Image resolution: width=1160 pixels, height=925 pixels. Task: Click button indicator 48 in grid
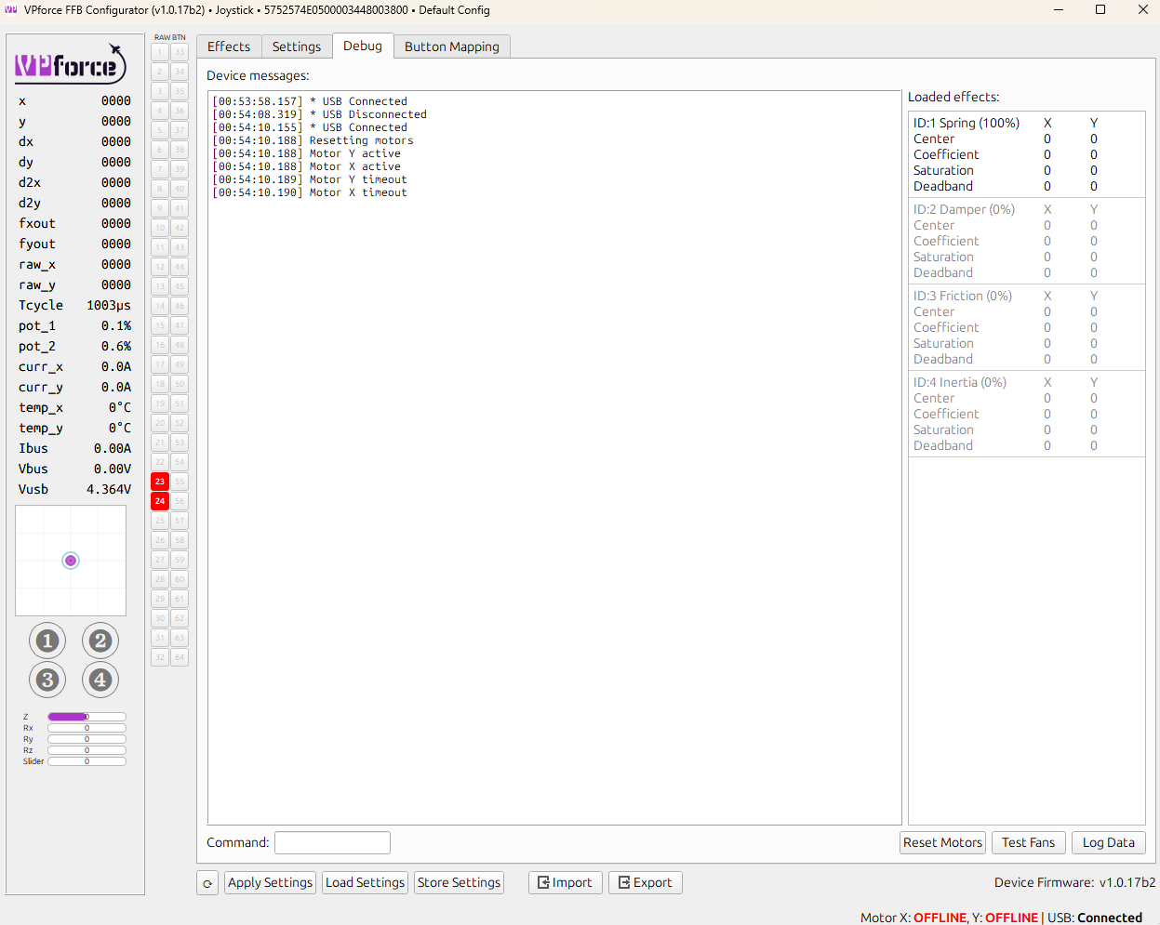point(180,345)
